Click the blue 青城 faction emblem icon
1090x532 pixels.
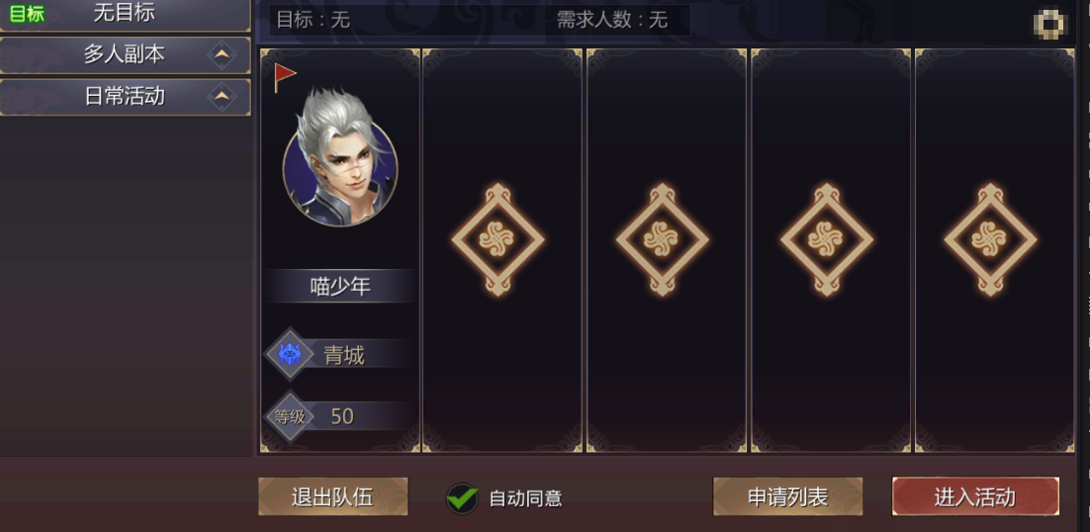(290, 355)
